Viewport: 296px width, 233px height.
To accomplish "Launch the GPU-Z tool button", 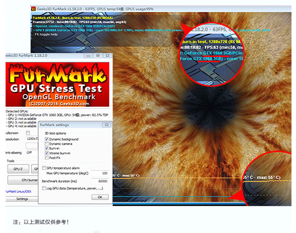I will [x=18, y=169].
